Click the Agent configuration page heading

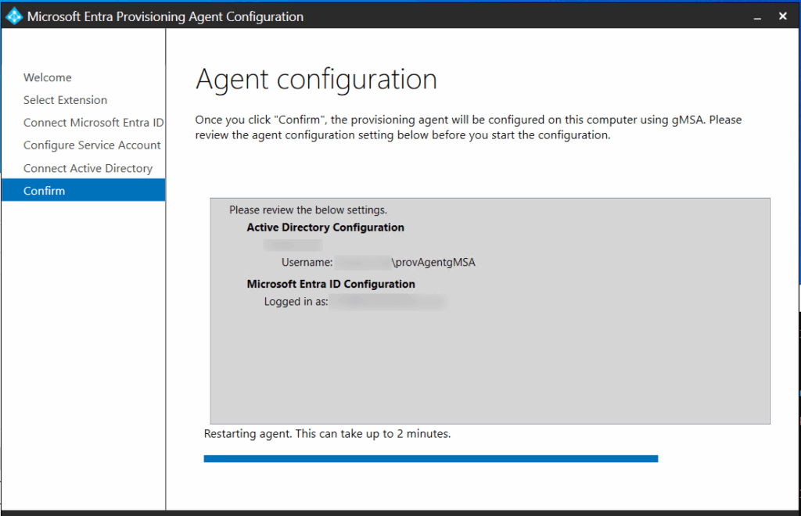tap(316, 80)
